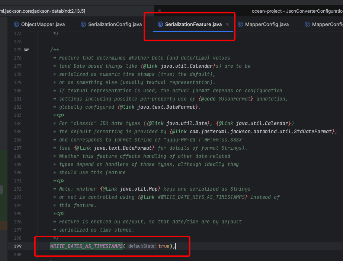Click the SerializationConfig.java class icon
The width and height of the screenshot is (343, 261).
(83, 24)
